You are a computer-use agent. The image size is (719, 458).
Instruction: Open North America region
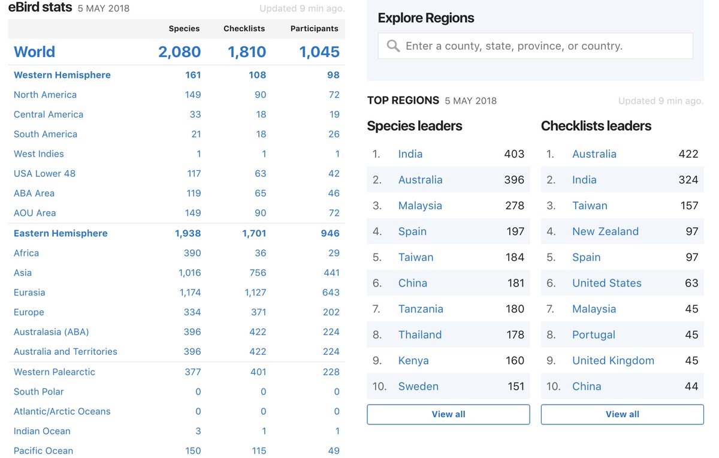tap(45, 95)
